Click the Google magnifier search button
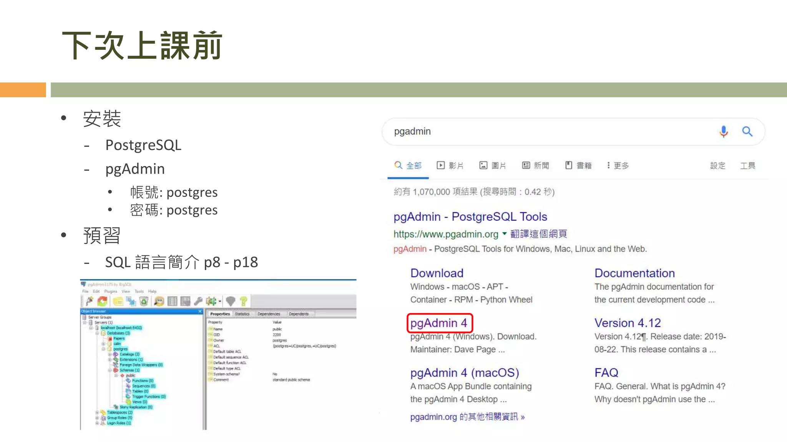This screenshot has width=787, height=442. click(x=747, y=132)
